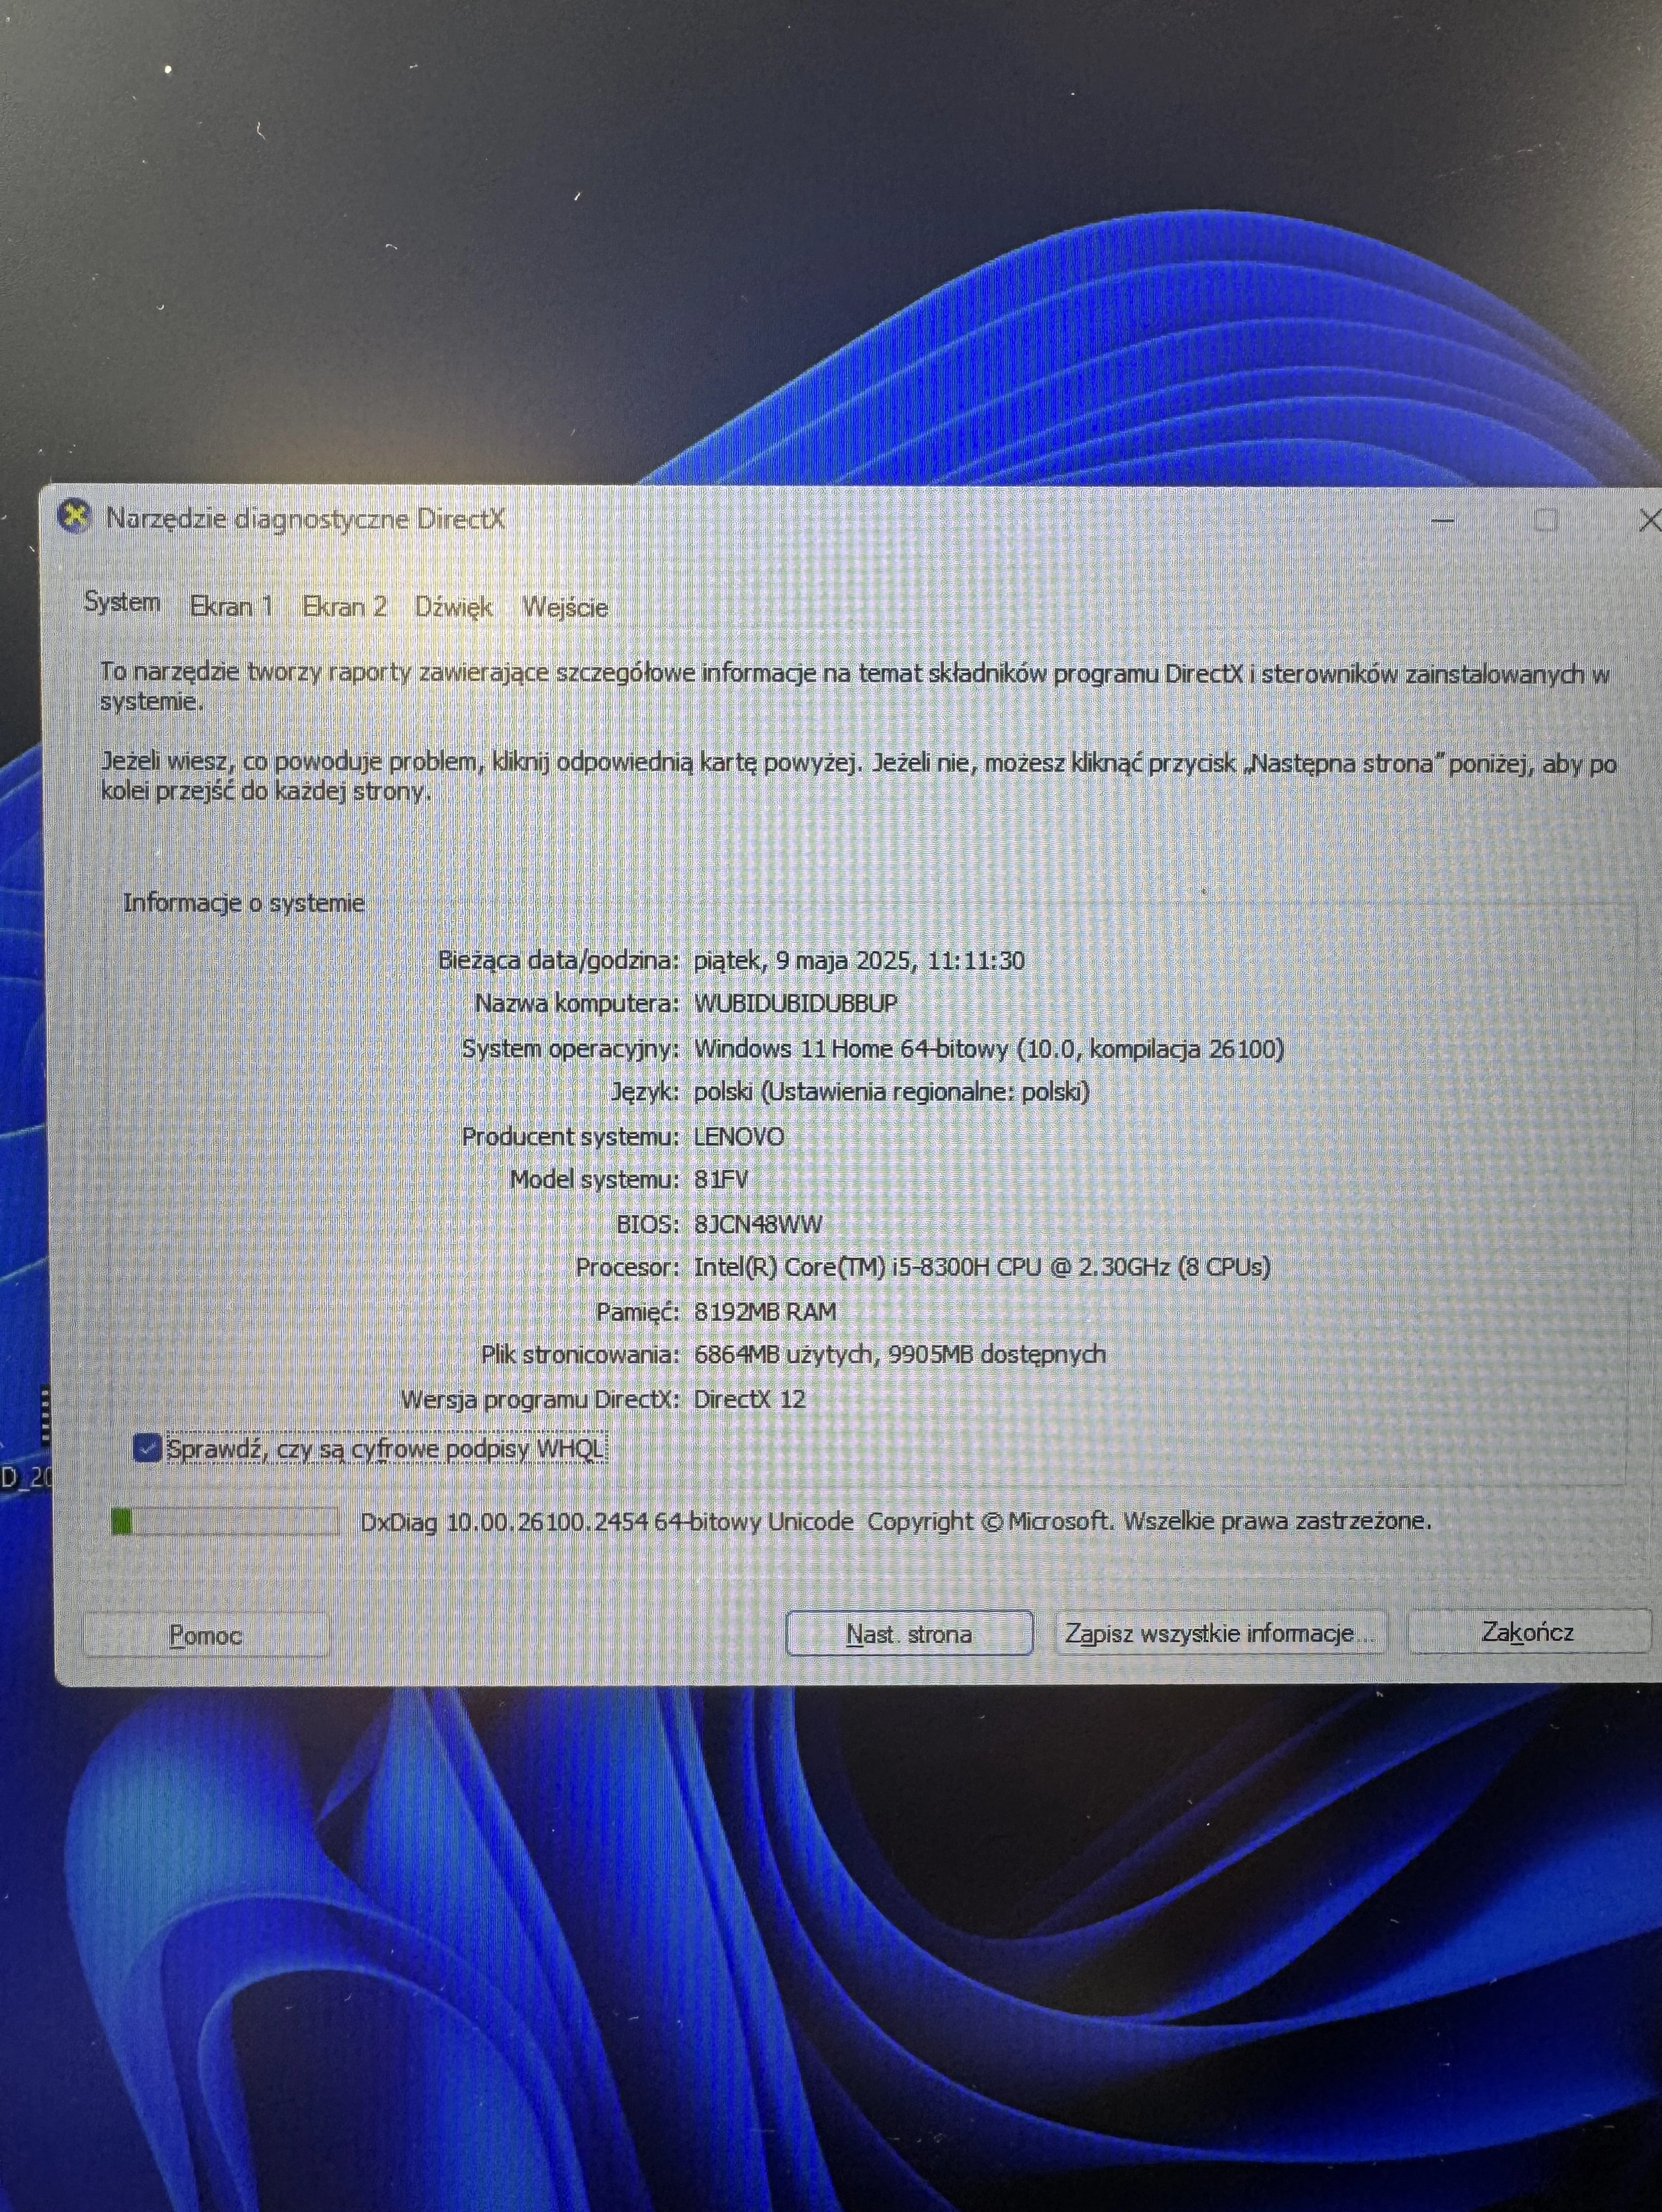Switch to the Ekran 2 tab

tap(344, 606)
